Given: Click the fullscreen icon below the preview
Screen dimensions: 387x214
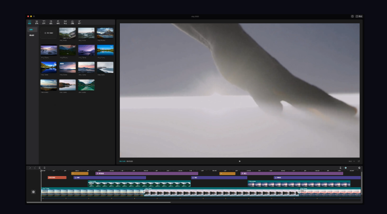Looking at the screenshot, I should (x=359, y=161).
